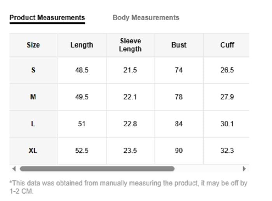Click the Sleeve Length column header

point(130,45)
